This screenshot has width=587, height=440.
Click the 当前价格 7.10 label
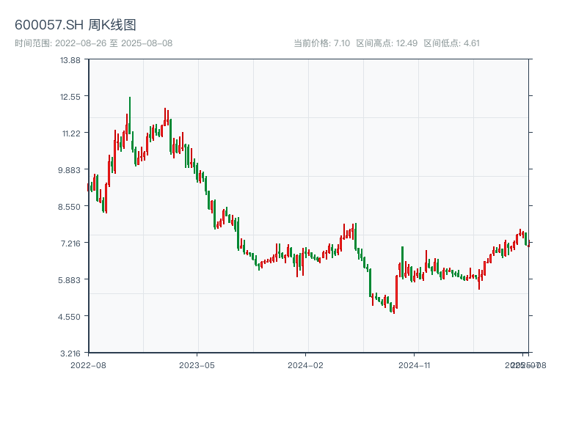click(x=321, y=43)
